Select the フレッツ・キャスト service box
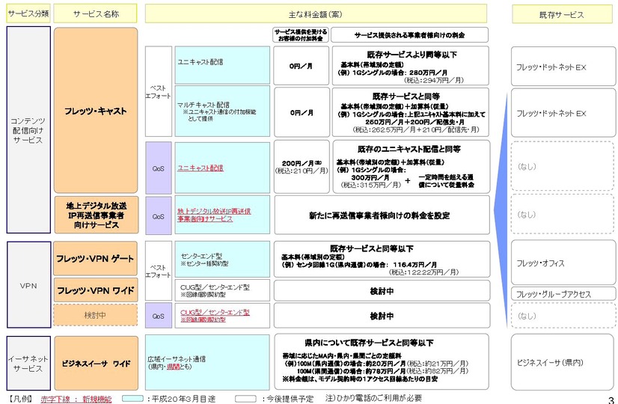The image size is (618, 404). (x=96, y=111)
